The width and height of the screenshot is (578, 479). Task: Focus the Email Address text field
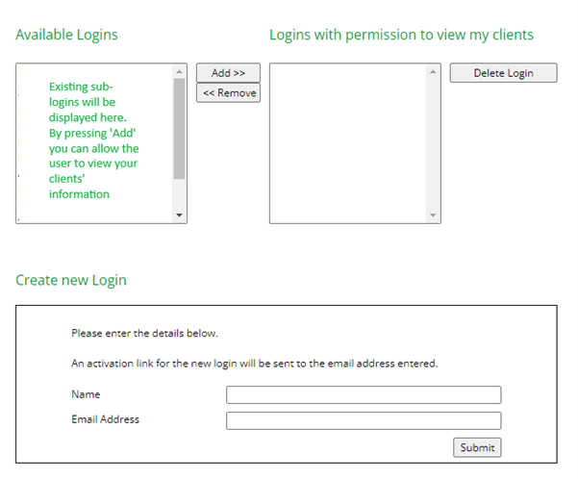coord(364,420)
